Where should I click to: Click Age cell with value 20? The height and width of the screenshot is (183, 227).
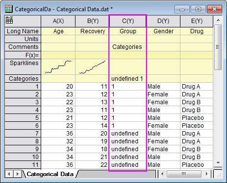click(58, 87)
